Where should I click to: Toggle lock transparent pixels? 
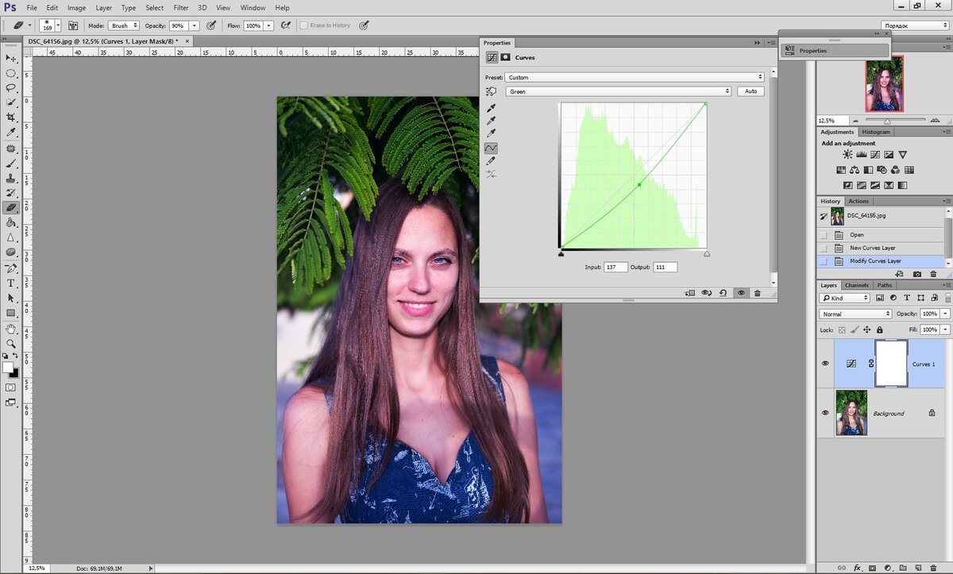click(842, 329)
